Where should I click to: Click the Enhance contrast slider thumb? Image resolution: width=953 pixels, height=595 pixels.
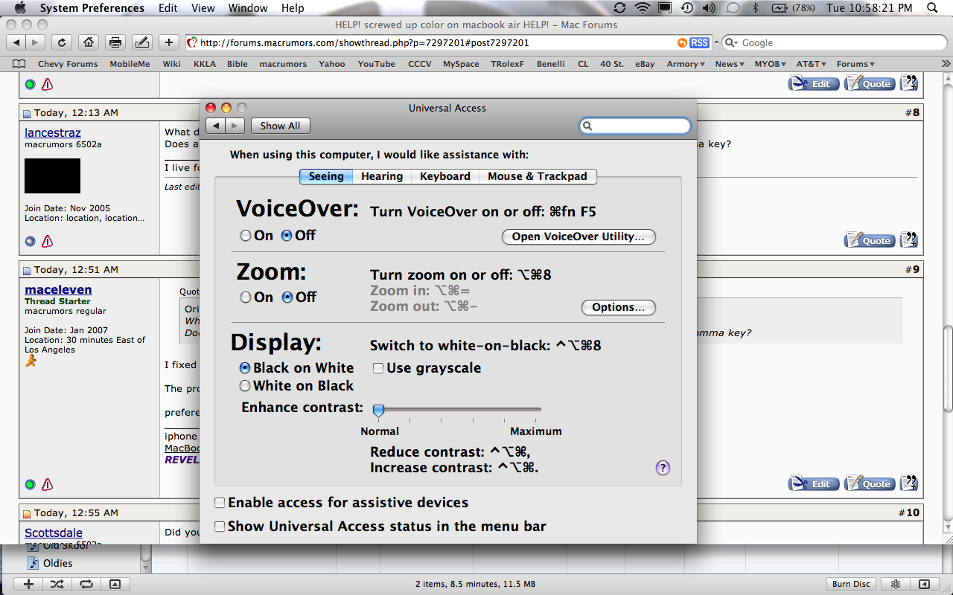[x=378, y=410]
